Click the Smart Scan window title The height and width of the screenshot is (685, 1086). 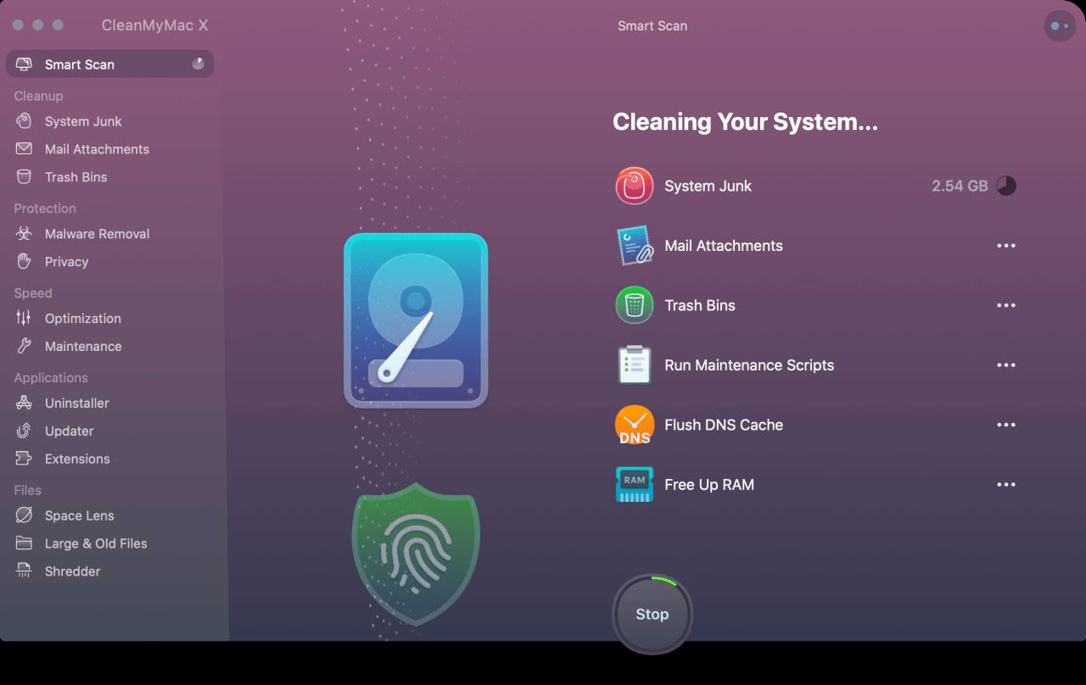(x=652, y=25)
